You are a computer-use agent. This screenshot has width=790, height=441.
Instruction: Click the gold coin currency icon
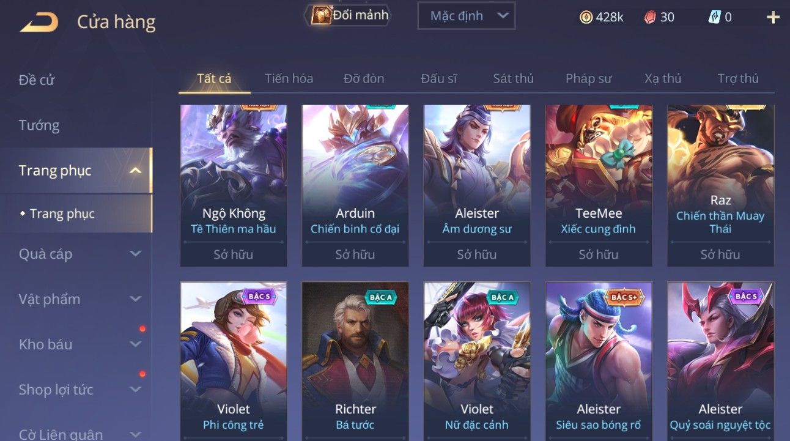[x=586, y=17]
